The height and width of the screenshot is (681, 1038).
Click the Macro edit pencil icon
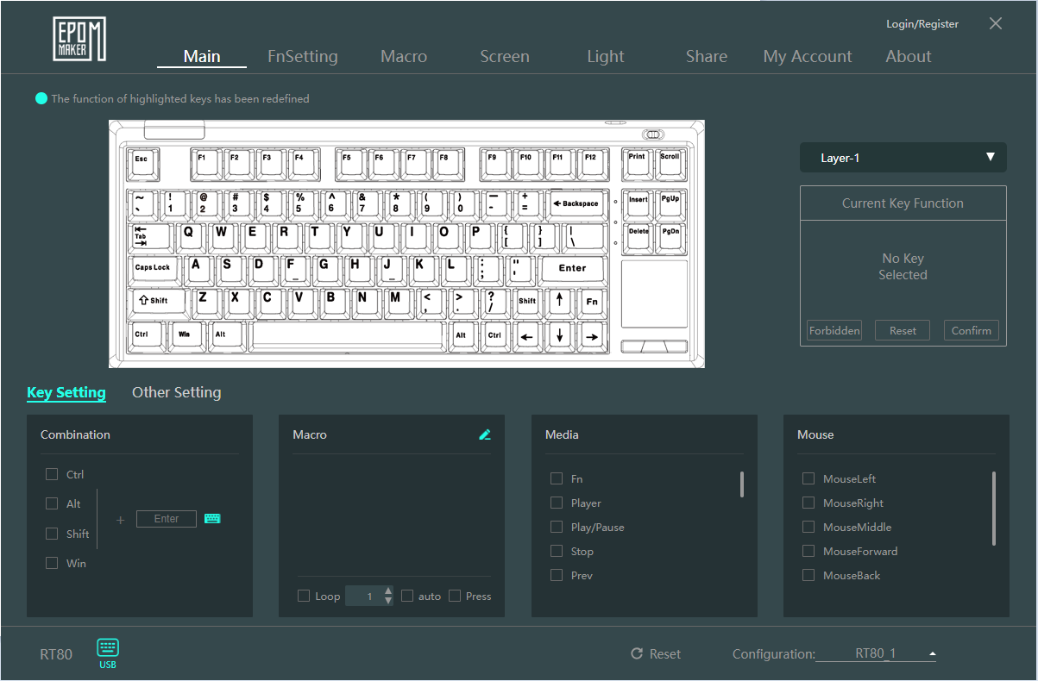click(x=485, y=434)
